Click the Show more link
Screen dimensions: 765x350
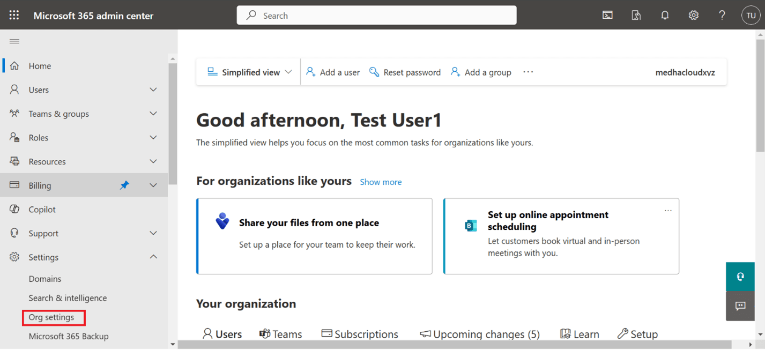pos(381,182)
